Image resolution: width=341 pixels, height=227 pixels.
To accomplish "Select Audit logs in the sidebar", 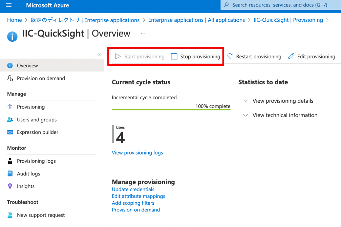I will point(28,173).
